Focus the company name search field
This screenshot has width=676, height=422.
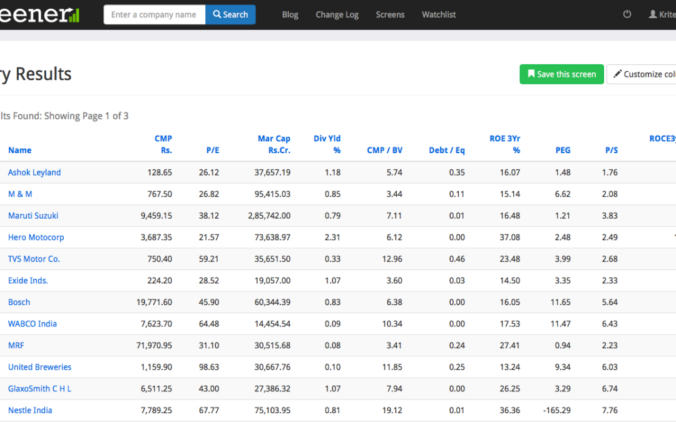click(155, 14)
